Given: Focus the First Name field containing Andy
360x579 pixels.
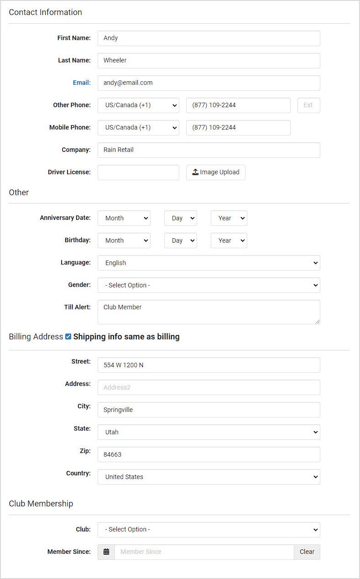Looking at the screenshot, I should coord(209,38).
